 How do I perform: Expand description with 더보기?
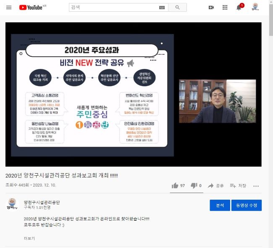point(29,238)
